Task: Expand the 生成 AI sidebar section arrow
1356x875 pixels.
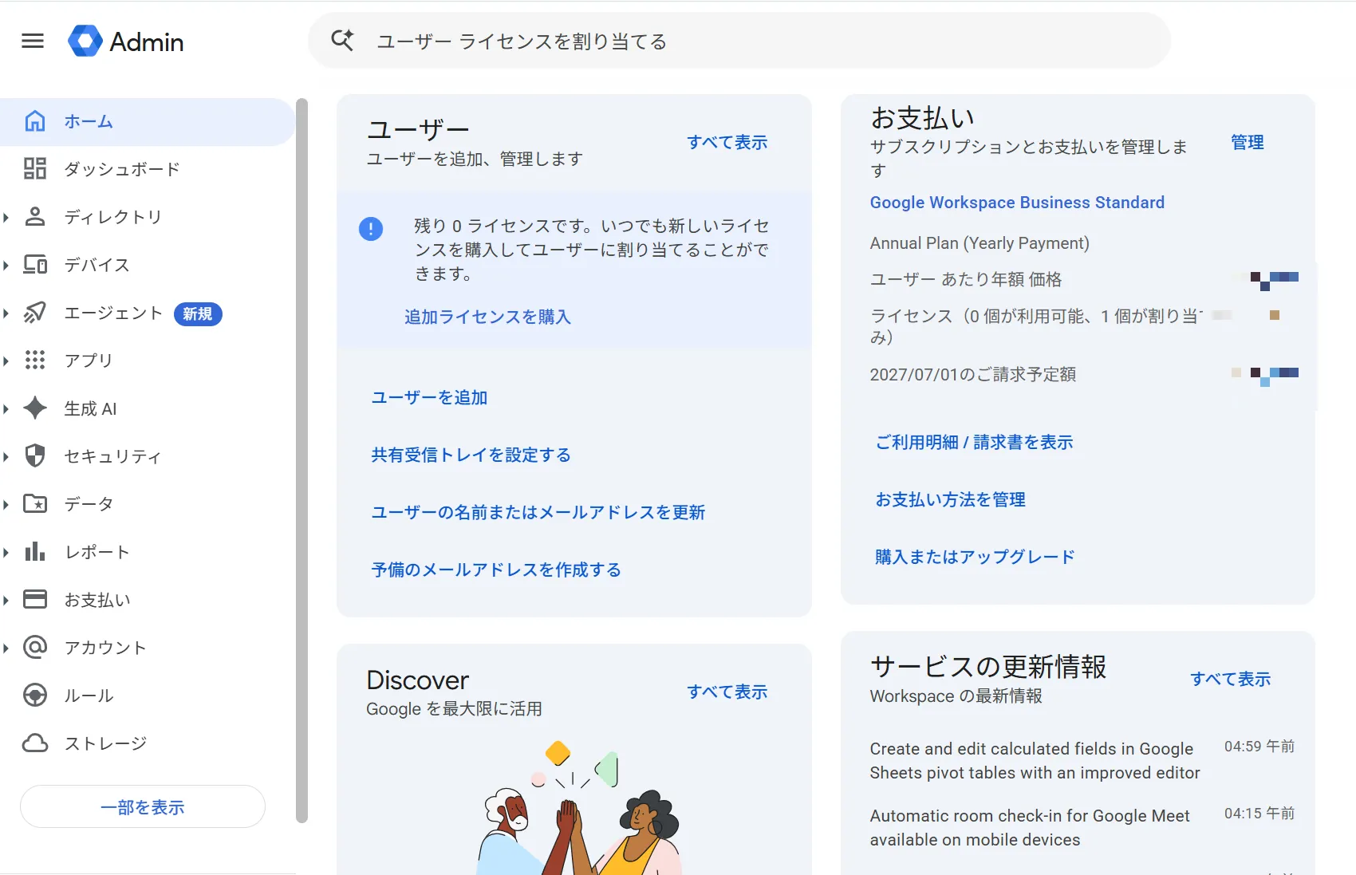Action: pyautogui.click(x=6, y=408)
